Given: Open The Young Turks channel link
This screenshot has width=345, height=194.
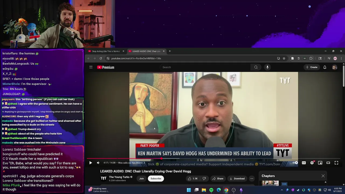Looking at the screenshot, I should click(x=119, y=177).
